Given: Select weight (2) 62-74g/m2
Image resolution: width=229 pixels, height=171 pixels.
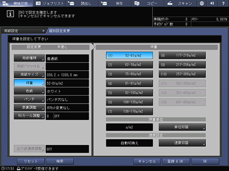Looking at the screenshot, I should point(129,65).
